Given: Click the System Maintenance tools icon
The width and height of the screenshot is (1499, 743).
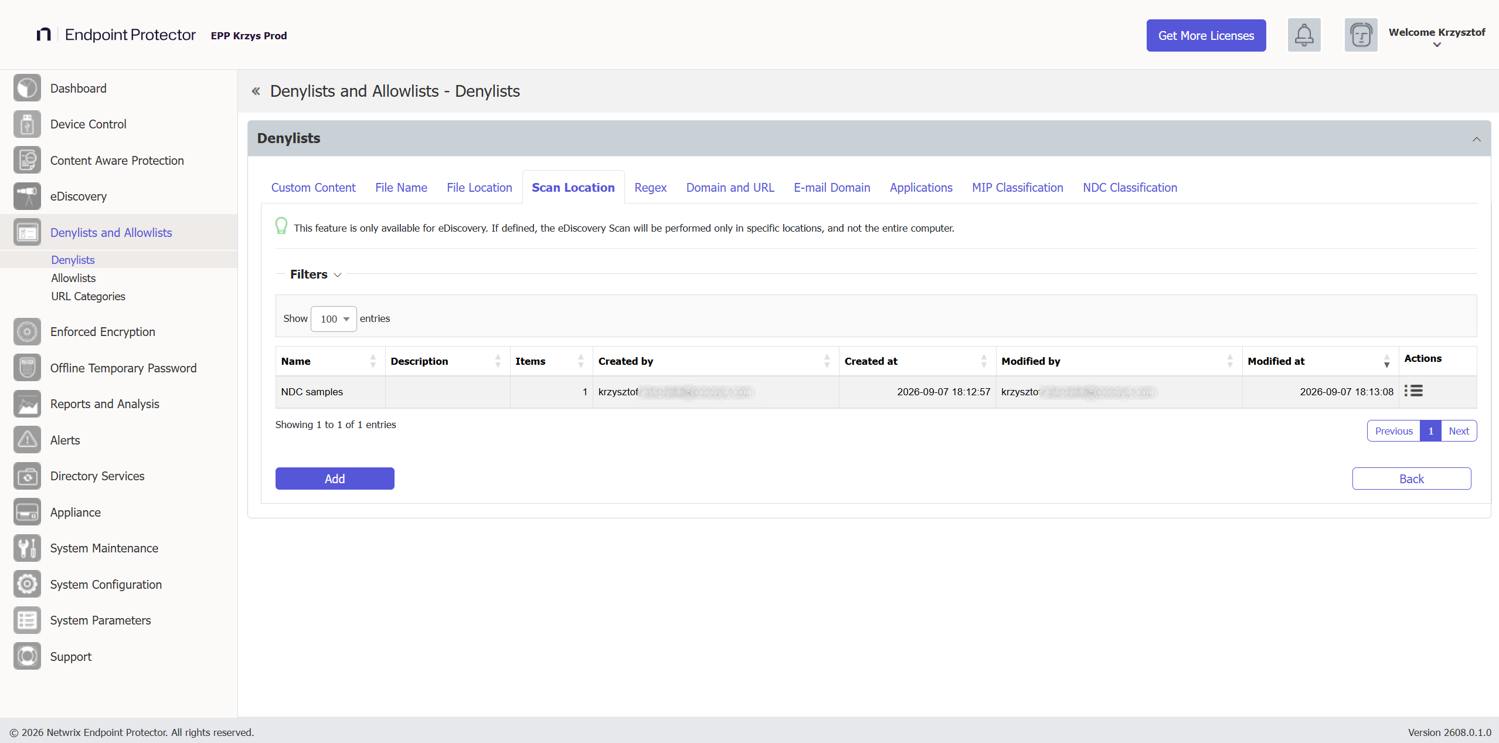Looking at the screenshot, I should pos(27,548).
